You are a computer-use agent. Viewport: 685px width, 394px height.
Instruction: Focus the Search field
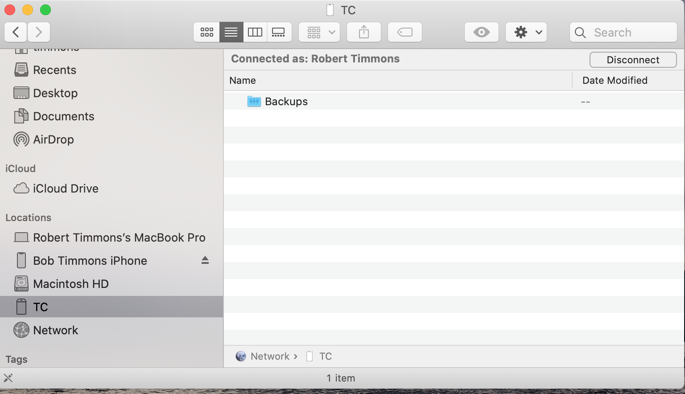[623, 32]
